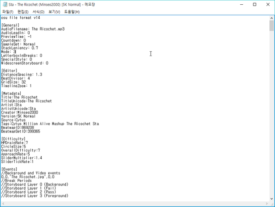
Task: Click horizontal scrollbar right arrow
Action: coord(267,204)
